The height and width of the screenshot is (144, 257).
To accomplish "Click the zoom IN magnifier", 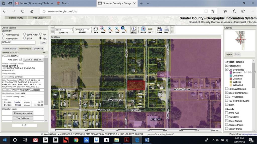I will [x=110, y=29].
